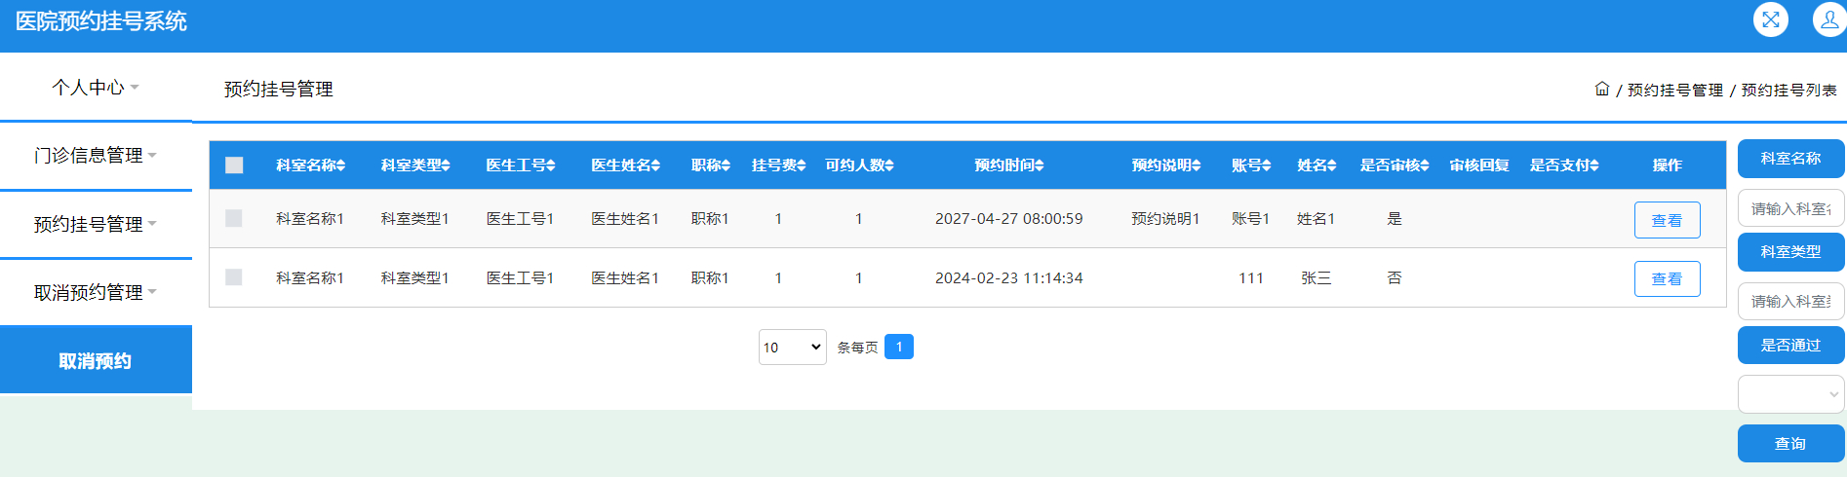The image size is (1847, 477).
Task: Click the 医院预约挂号系统 title
Action: (100, 21)
